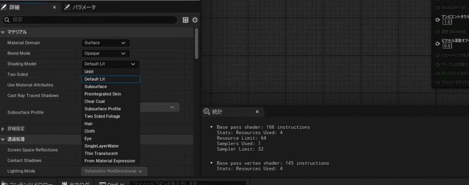The image size is (469, 185).
Task: Click 'Resource Limit: 64' stats line
Action: click(x=241, y=138)
